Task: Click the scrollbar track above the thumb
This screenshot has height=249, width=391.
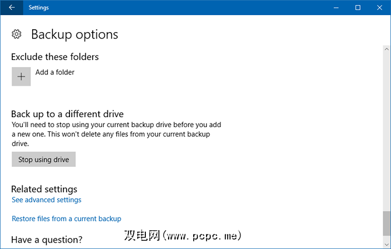Action: coord(386,117)
